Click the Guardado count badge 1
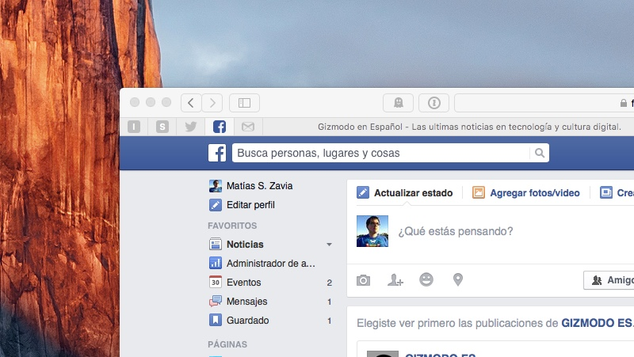The width and height of the screenshot is (634, 357). coord(330,321)
